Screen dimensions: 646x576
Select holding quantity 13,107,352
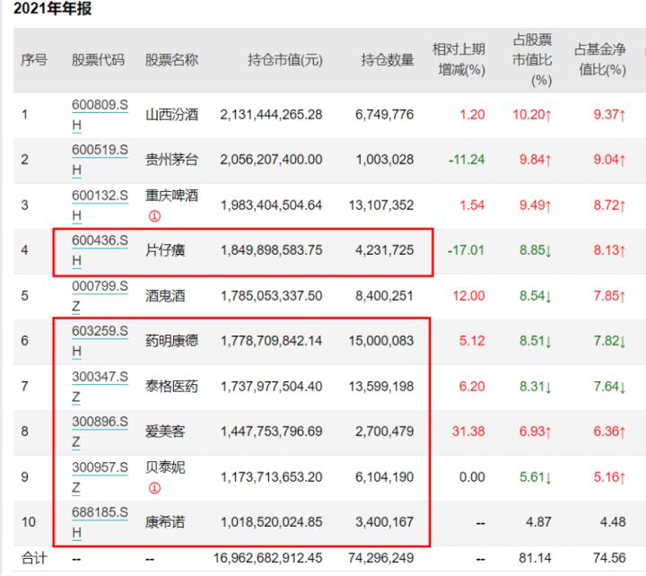pyautogui.click(x=381, y=205)
